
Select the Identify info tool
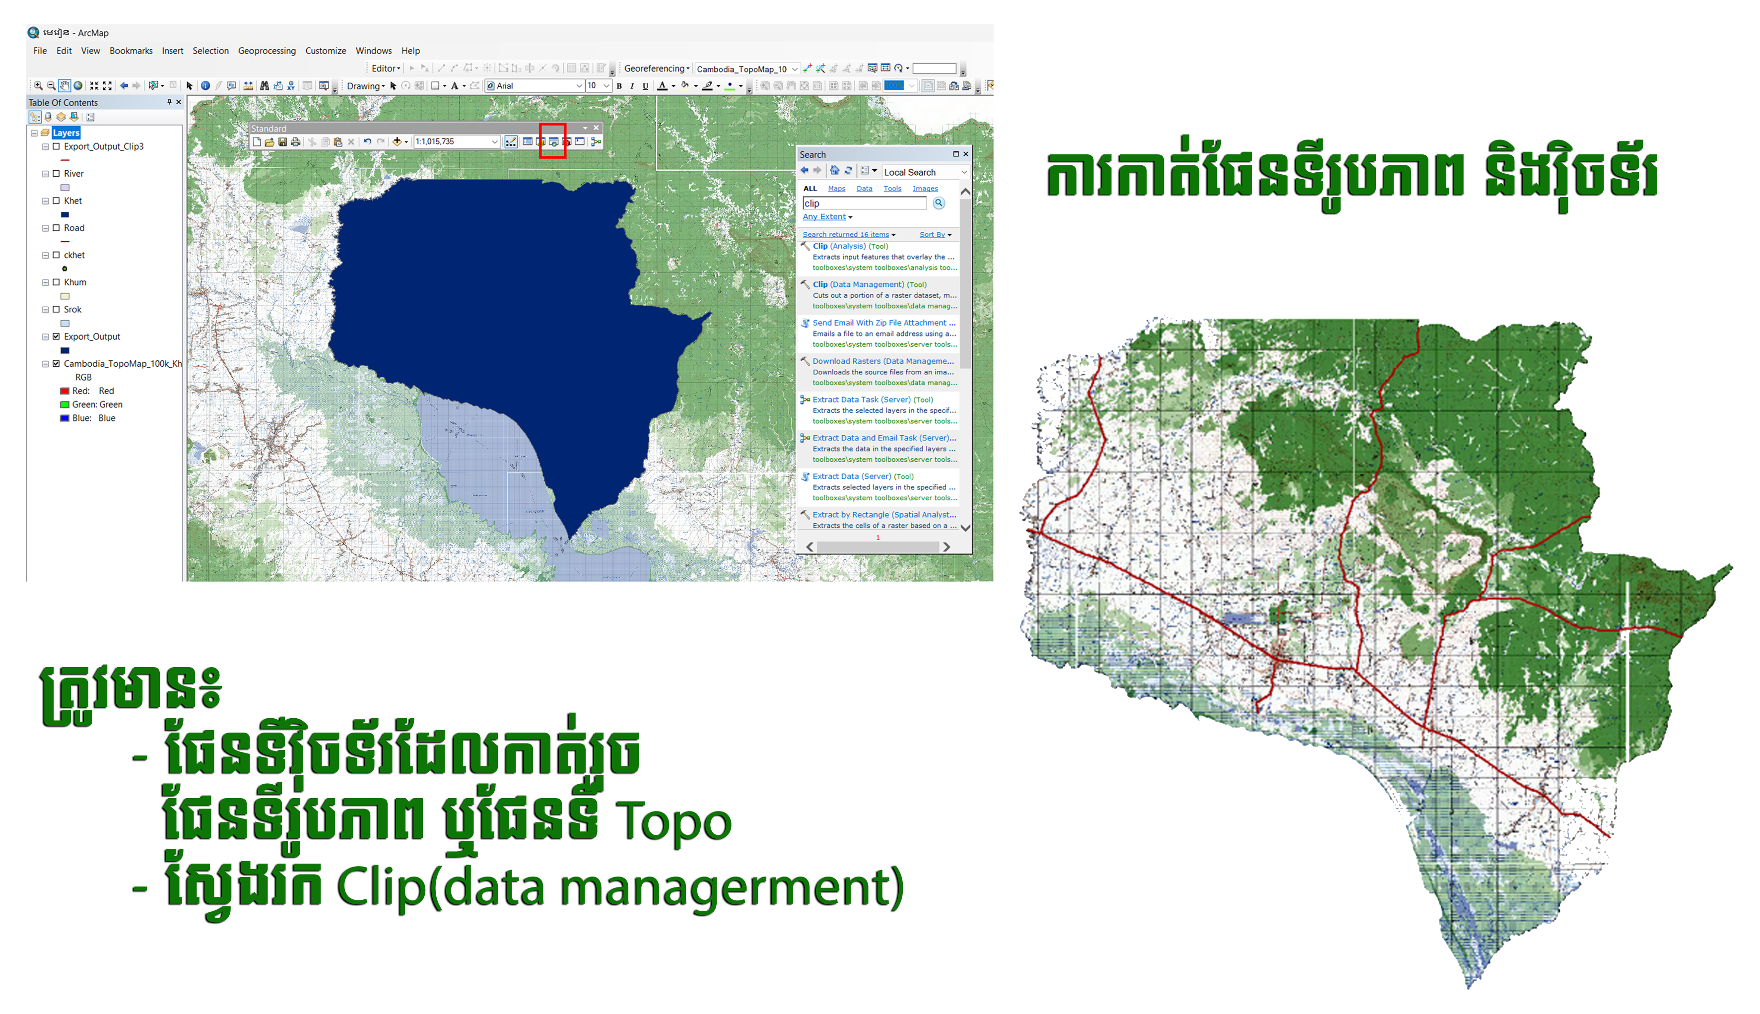pos(205,86)
